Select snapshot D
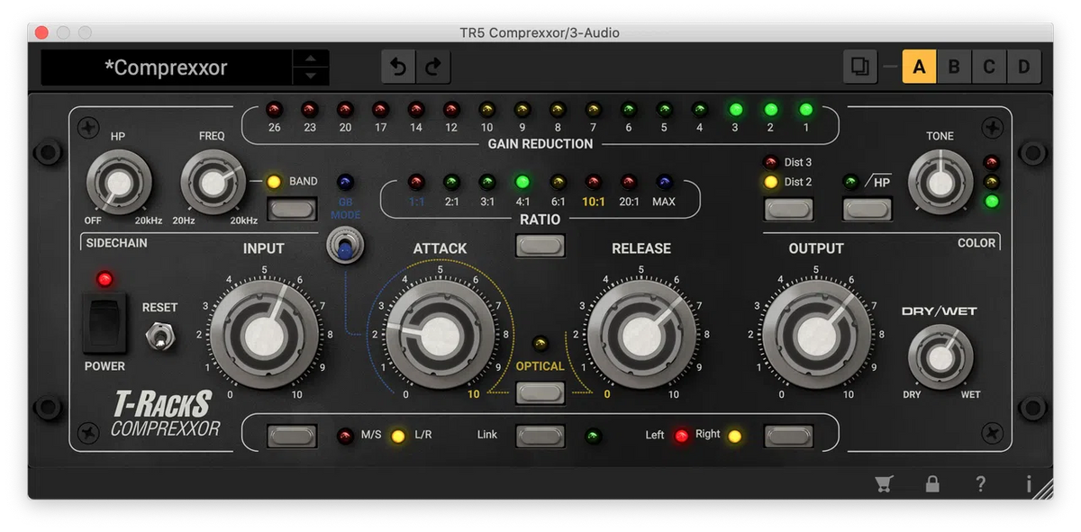 tap(1026, 66)
